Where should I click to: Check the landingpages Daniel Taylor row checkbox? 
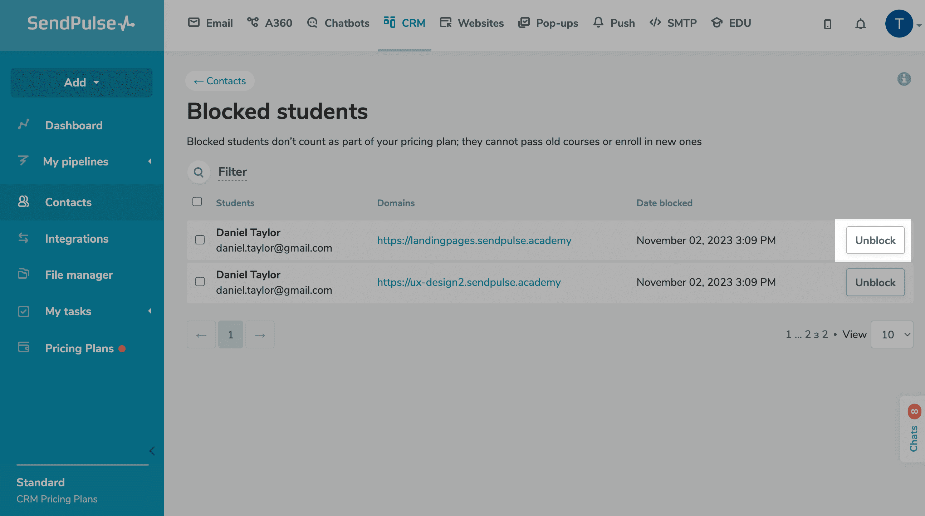(x=200, y=240)
